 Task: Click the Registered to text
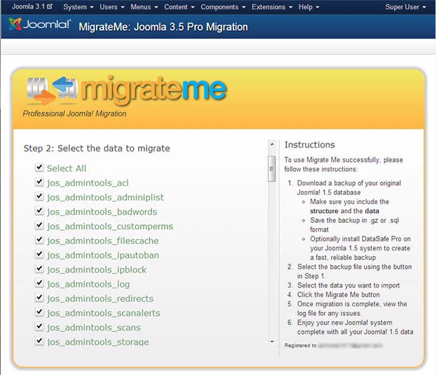(x=300, y=346)
